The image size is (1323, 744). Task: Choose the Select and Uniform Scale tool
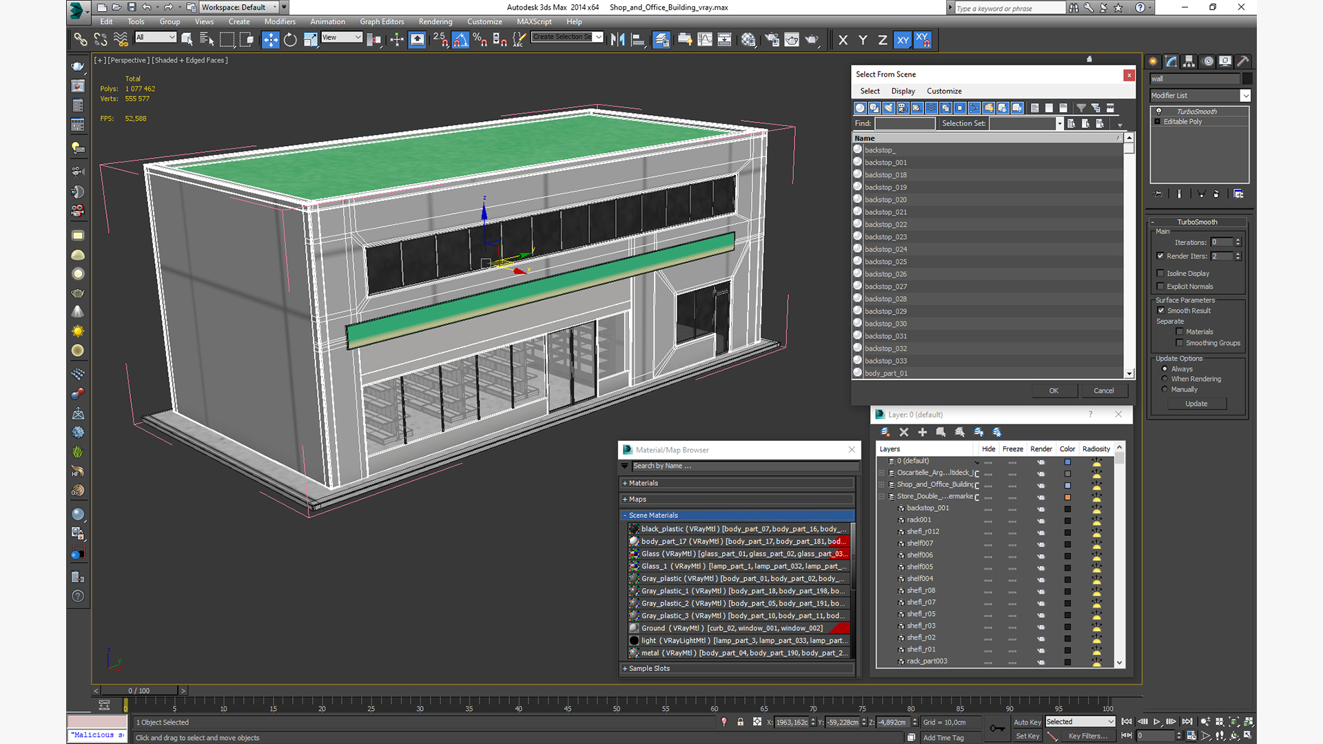[310, 40]
